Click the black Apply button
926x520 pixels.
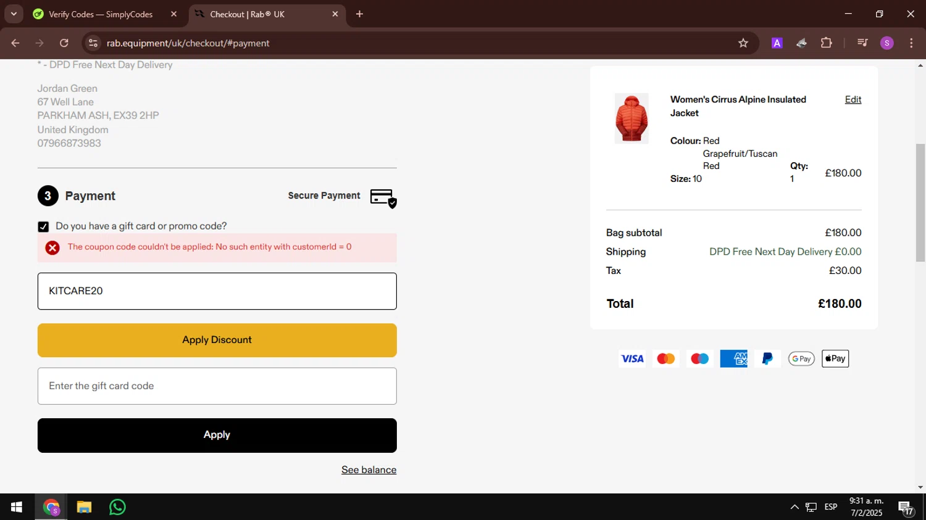[217, 435]
